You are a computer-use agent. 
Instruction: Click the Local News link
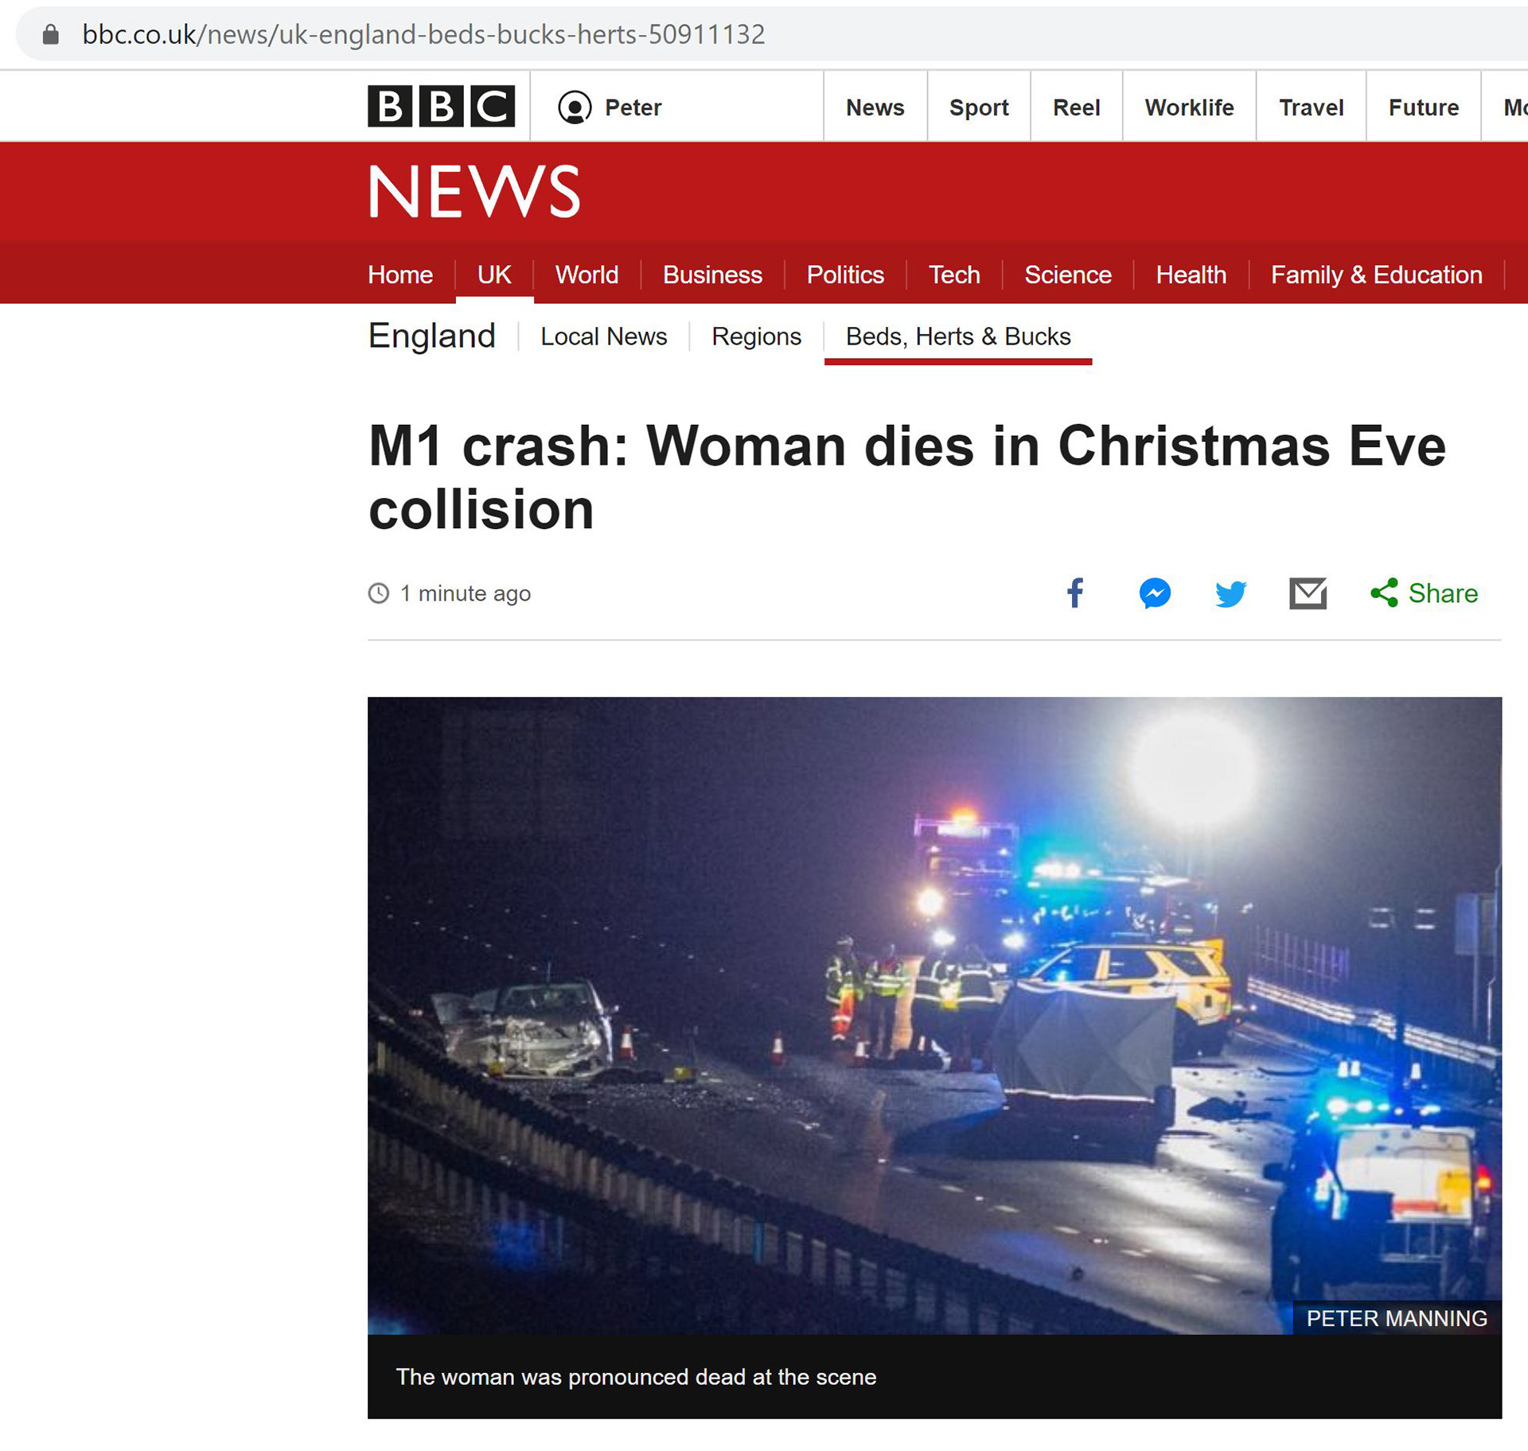tap(603, 336)
